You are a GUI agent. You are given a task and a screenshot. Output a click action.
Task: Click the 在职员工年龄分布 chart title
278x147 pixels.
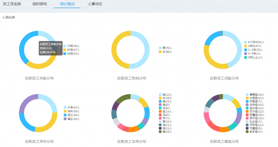[39, 78]
